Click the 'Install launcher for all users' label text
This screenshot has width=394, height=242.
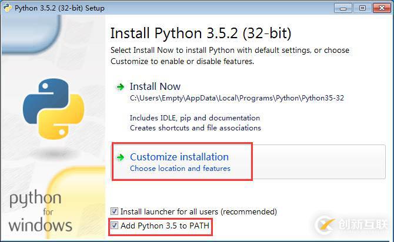pos(198,211)
